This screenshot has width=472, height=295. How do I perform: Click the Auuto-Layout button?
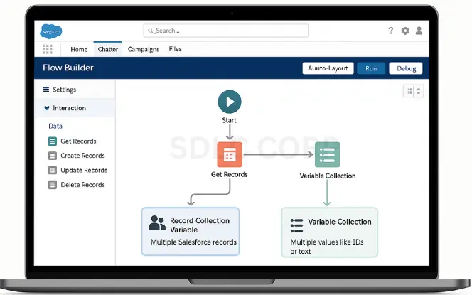pos(328,68)
